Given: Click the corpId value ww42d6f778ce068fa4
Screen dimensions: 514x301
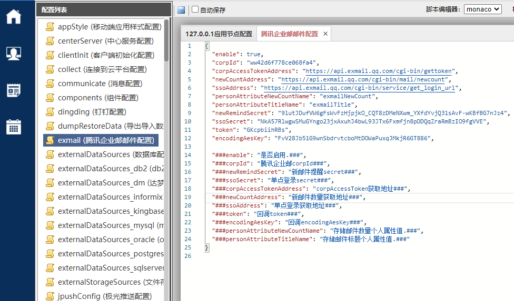Looking at the screenshot, I should point(281,63).
